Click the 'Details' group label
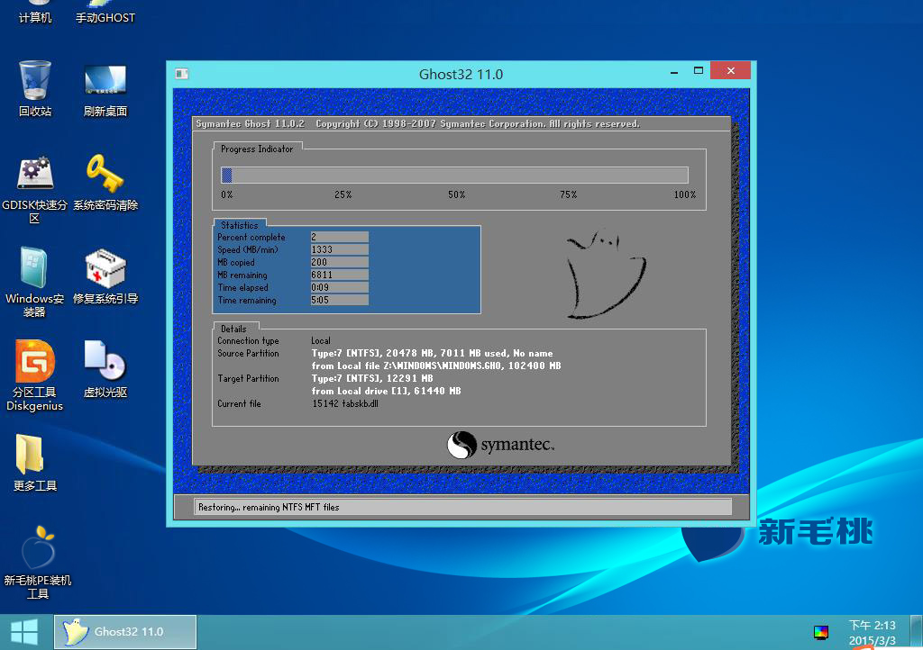This screenshot has height=650, width=923. point(233,330)
